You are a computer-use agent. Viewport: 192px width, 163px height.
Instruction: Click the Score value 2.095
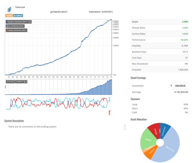pos(185,22)
